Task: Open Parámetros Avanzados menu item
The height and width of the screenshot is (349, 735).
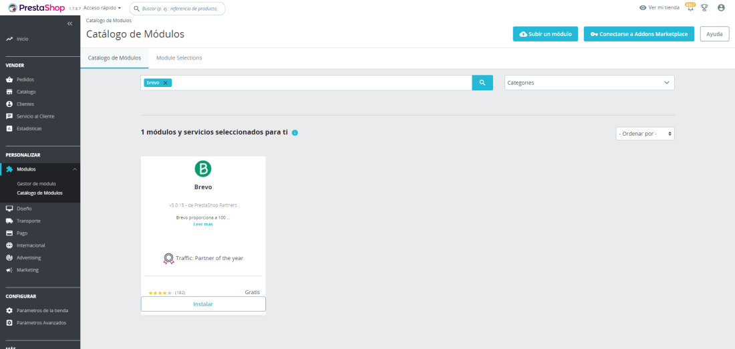Action: [40, 323]
